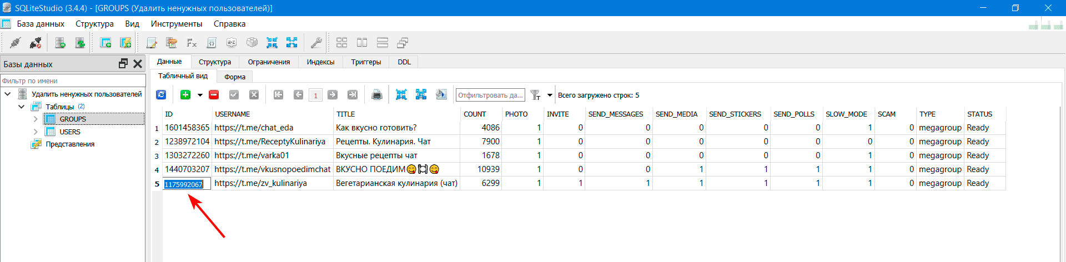1066x262 pixels.
Task: Select the Табличный вид tab
Action: pyautogui.click(x=183, y=76)
